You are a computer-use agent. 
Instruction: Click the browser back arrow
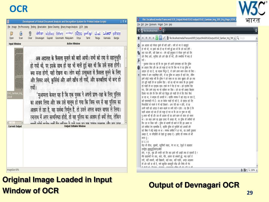coord(146,38)
